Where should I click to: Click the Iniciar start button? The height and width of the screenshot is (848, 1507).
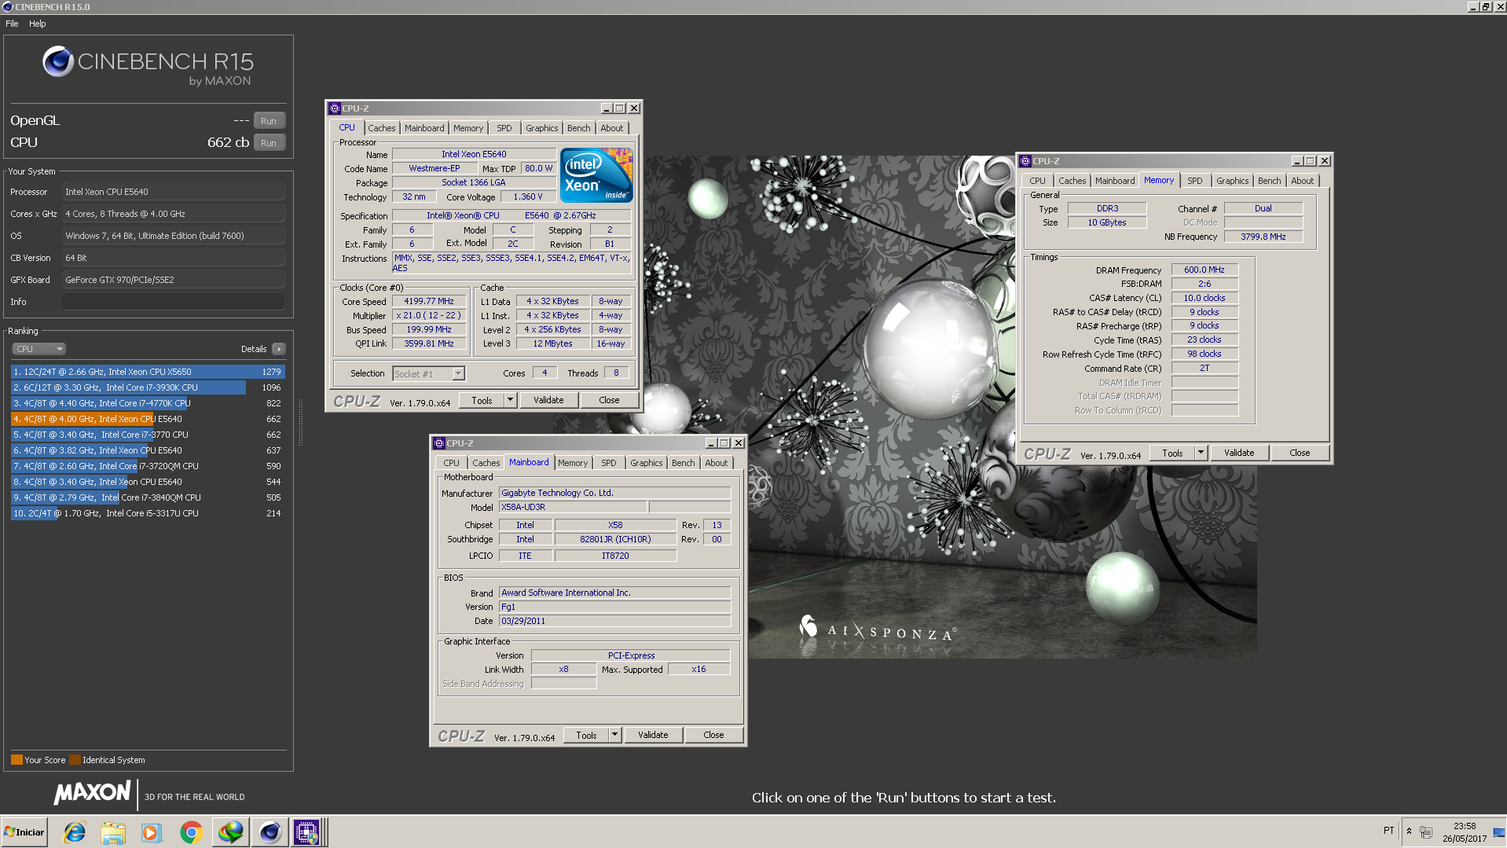(x=24, y=832)
